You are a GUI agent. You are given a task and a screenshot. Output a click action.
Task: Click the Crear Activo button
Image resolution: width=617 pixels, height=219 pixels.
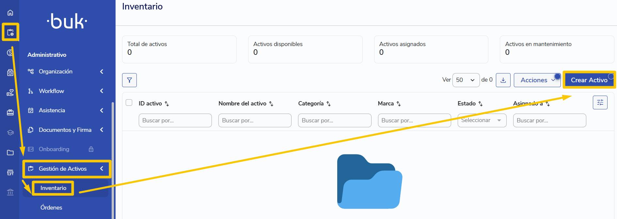[x=589, y=80]
